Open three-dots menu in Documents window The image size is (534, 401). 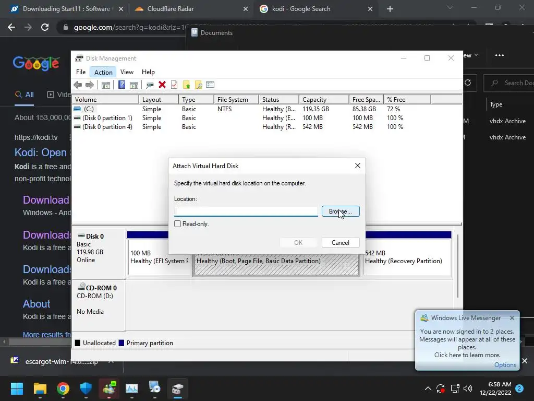coord(499,55)
